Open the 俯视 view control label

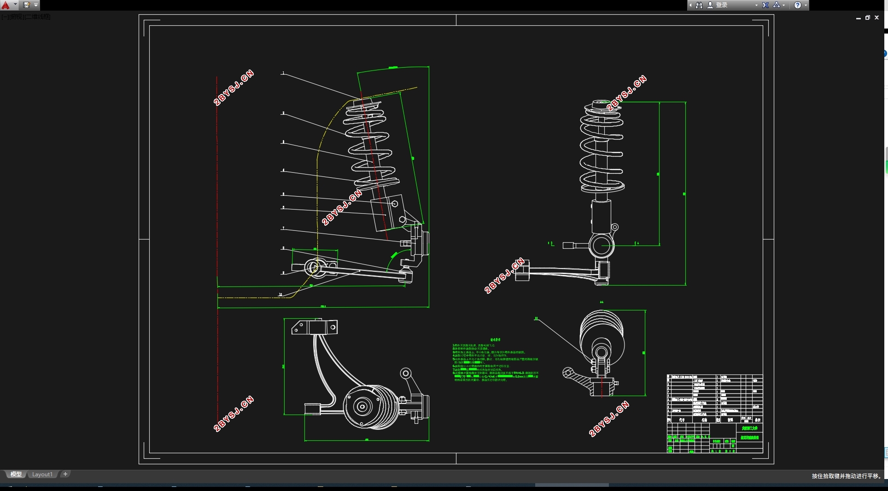click(x=17, y=17)
